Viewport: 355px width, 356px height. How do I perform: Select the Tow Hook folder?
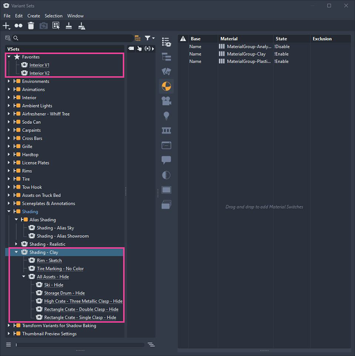point(32,187)
